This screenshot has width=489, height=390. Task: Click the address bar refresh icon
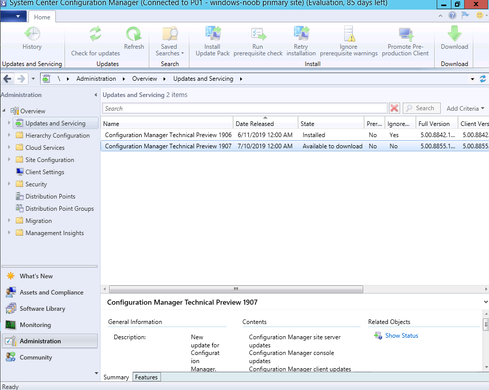click(483, 79)
